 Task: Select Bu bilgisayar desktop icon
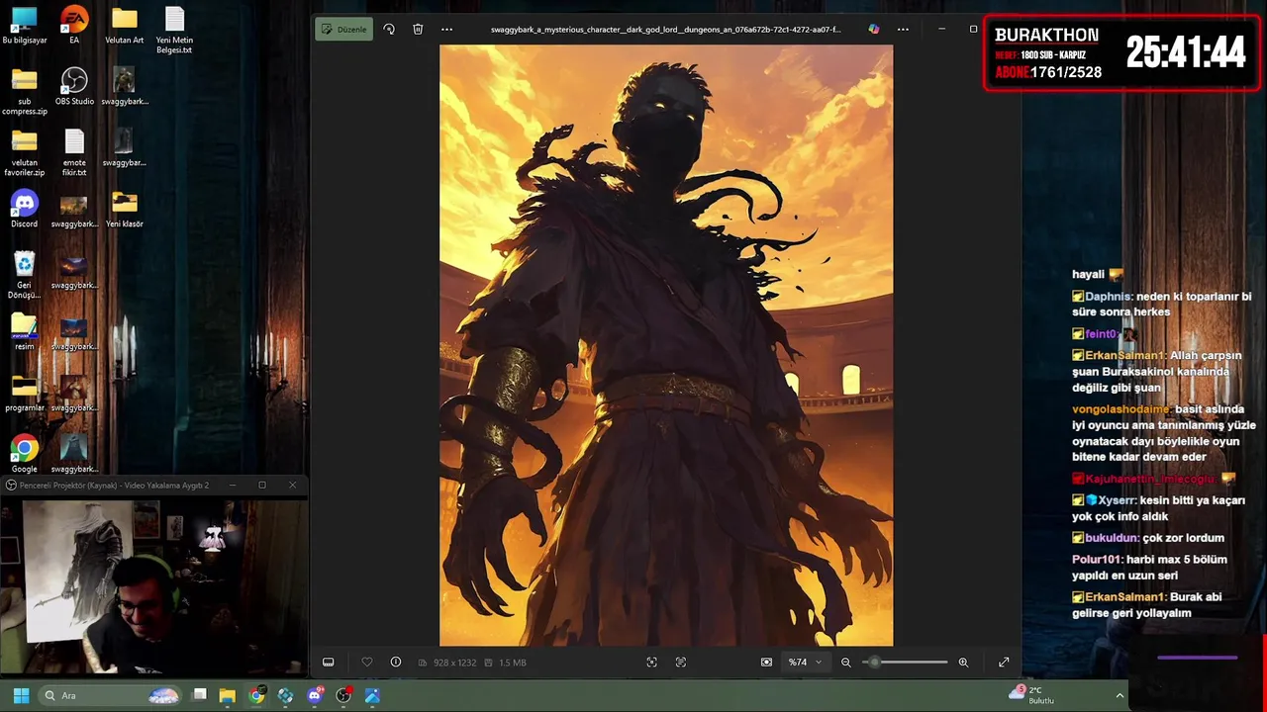[x=24, y=27]
